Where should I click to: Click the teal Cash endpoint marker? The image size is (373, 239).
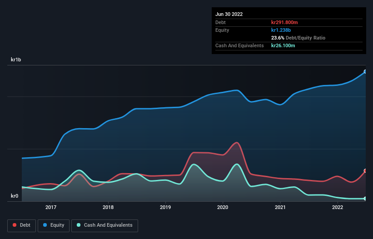[365, 199]
